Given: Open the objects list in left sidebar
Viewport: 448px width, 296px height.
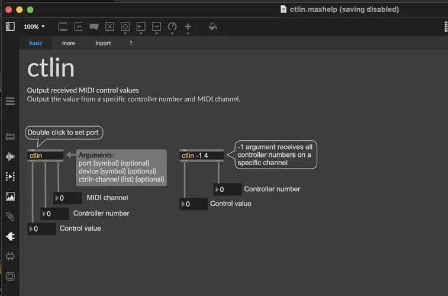Looking at the screenshot, I should click(x=10, y=101).
